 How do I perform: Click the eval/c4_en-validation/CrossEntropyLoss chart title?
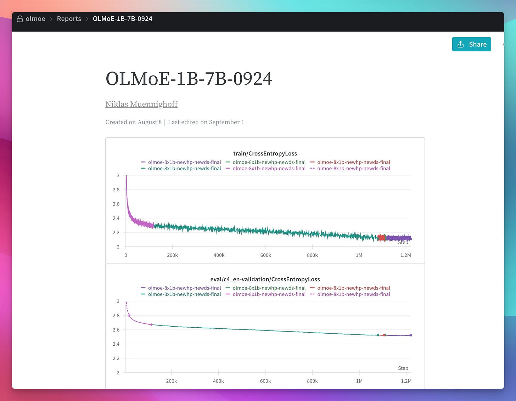(265, 279)
